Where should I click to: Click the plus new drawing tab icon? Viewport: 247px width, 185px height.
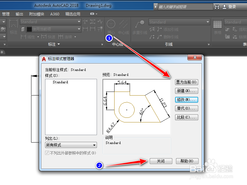2,52
